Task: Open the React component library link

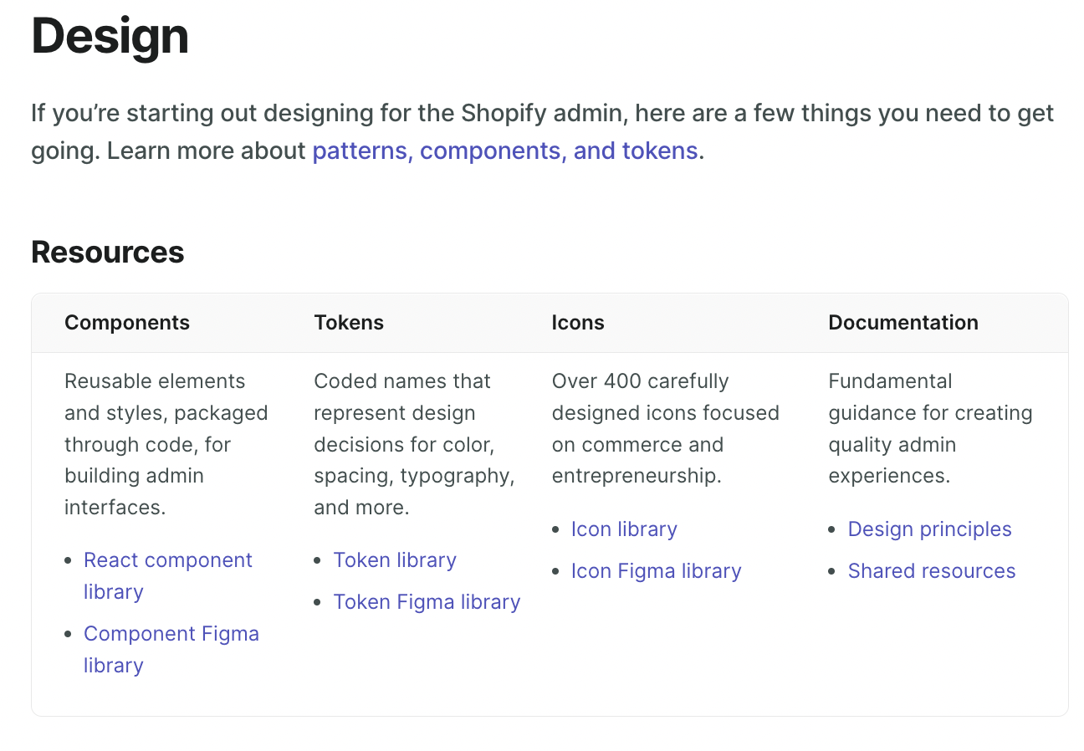Action: (167, 560)
